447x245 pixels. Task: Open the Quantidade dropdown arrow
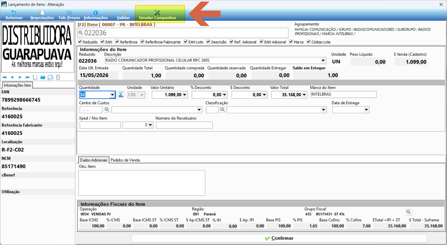click(x=112, y=95)
